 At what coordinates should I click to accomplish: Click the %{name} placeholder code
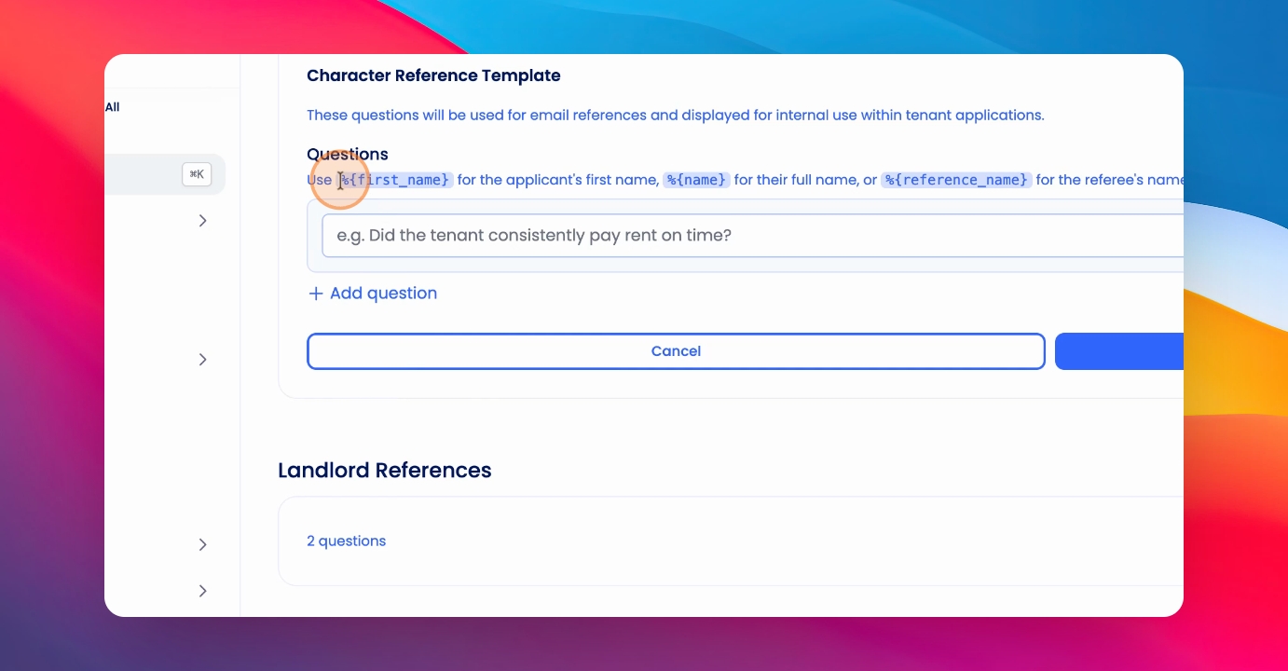click(x=696, y=180)
